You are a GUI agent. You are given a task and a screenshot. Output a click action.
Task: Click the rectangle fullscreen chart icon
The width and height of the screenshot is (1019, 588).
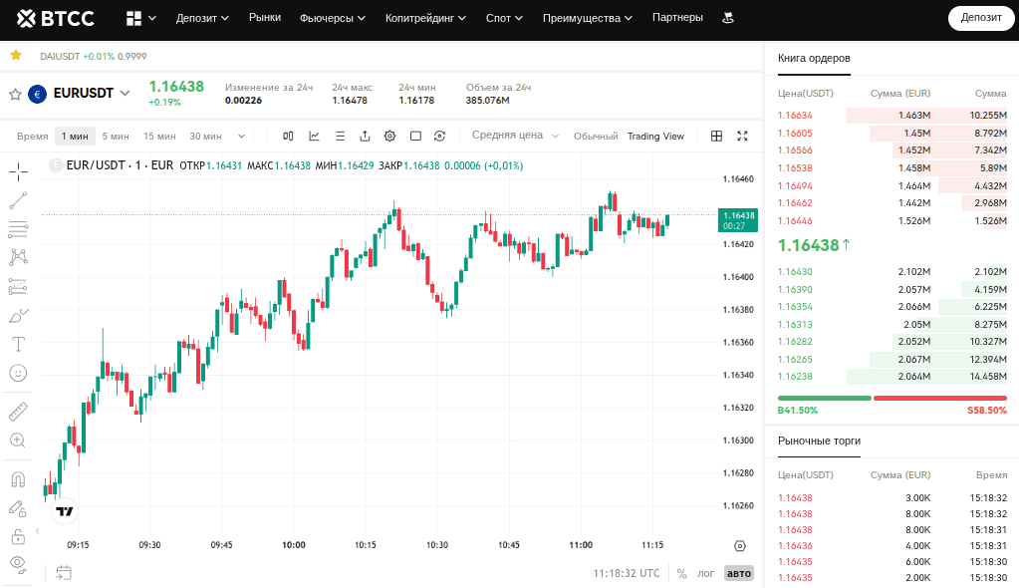pyautogui.click(x=416, y=136)
